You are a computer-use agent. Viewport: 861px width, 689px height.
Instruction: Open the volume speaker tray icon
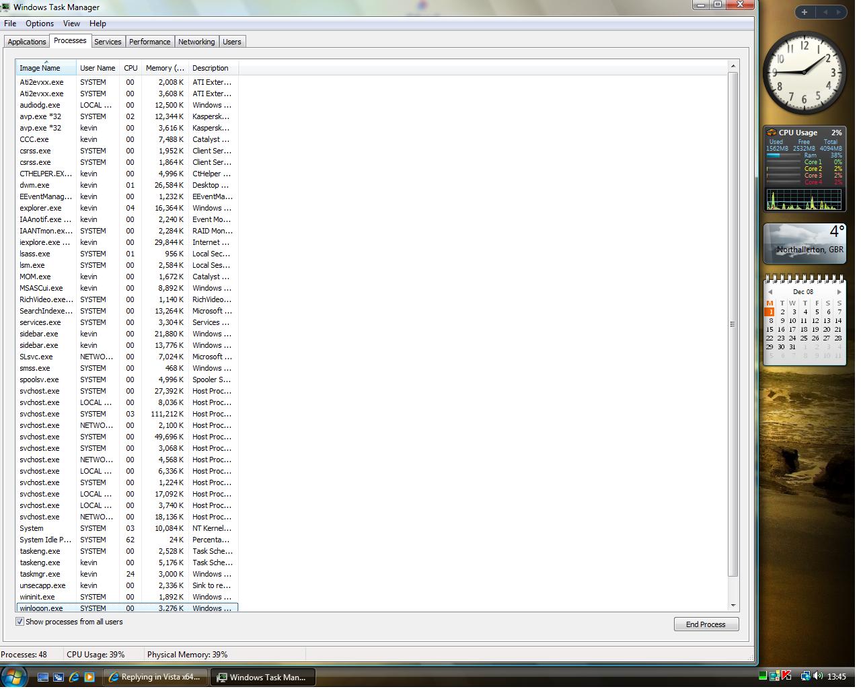[x=818, y=676]
